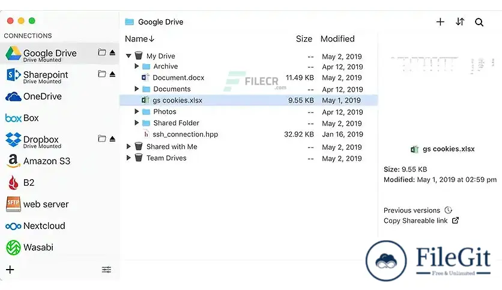
Task: Sort by the Size column
Action: (304, 39)
